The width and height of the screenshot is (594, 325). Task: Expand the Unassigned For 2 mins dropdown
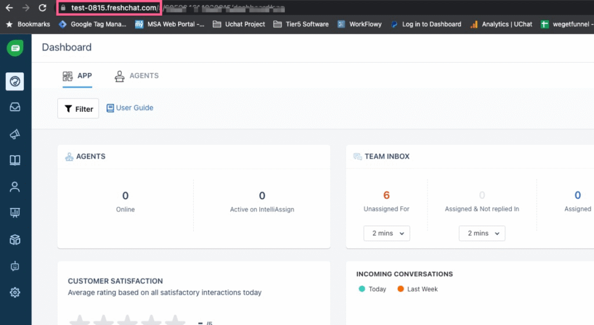click(387, 233)
